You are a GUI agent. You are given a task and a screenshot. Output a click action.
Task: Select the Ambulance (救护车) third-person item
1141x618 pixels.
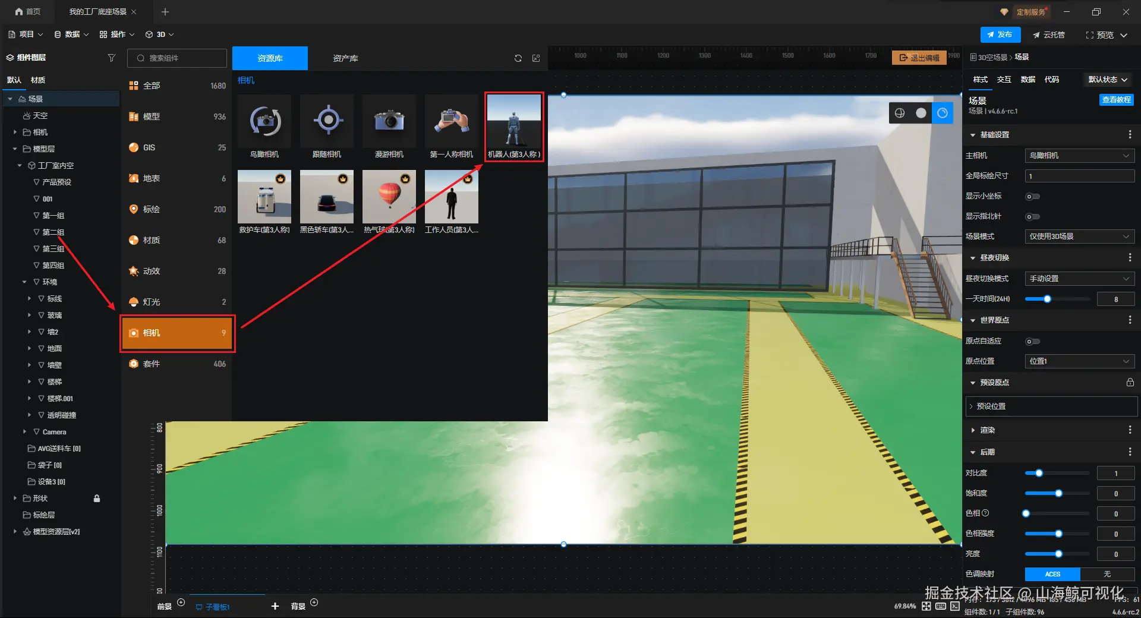click(264, 197)
